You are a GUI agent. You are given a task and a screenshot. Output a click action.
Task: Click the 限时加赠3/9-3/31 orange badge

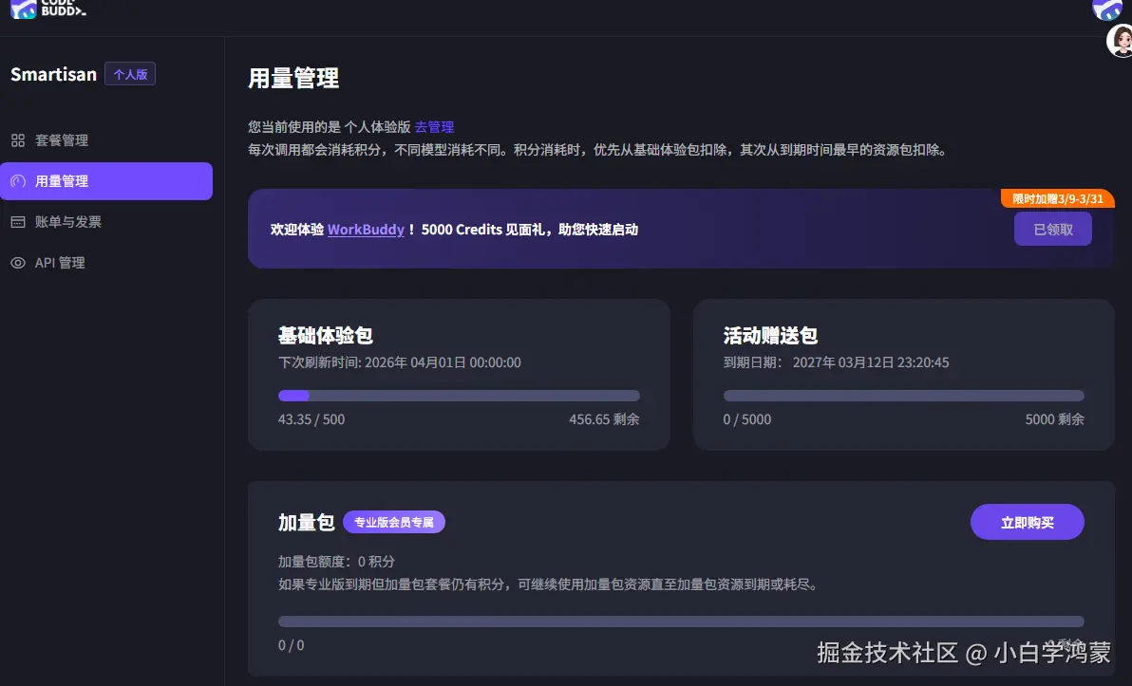click(x=1057, y=198)
